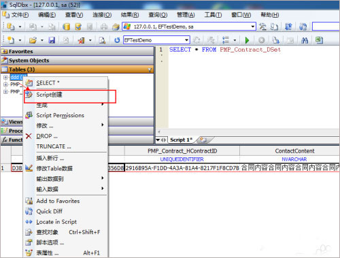
Task: Click the blue refresh arrow beside EFTestDemo box
Action: pos(117,40)
